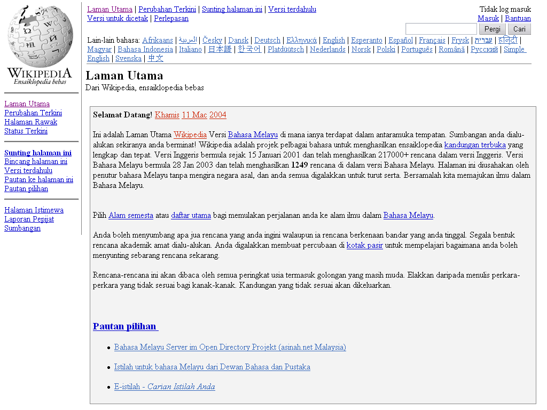Viewport: 547px width, 410px height.
Task: Open the Platdüütsch language version
Action: (x=286, y=50)
